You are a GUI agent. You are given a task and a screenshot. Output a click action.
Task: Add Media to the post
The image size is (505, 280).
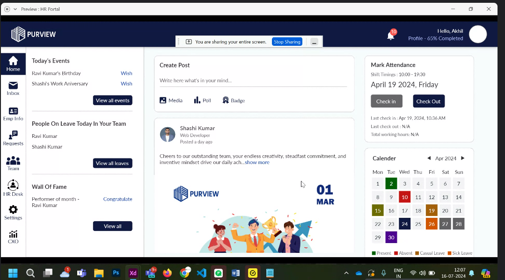(171, 100)
